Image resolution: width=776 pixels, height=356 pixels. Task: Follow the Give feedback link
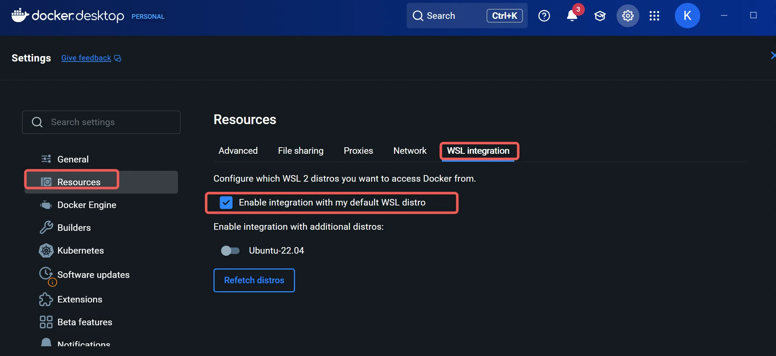[86, 58]
